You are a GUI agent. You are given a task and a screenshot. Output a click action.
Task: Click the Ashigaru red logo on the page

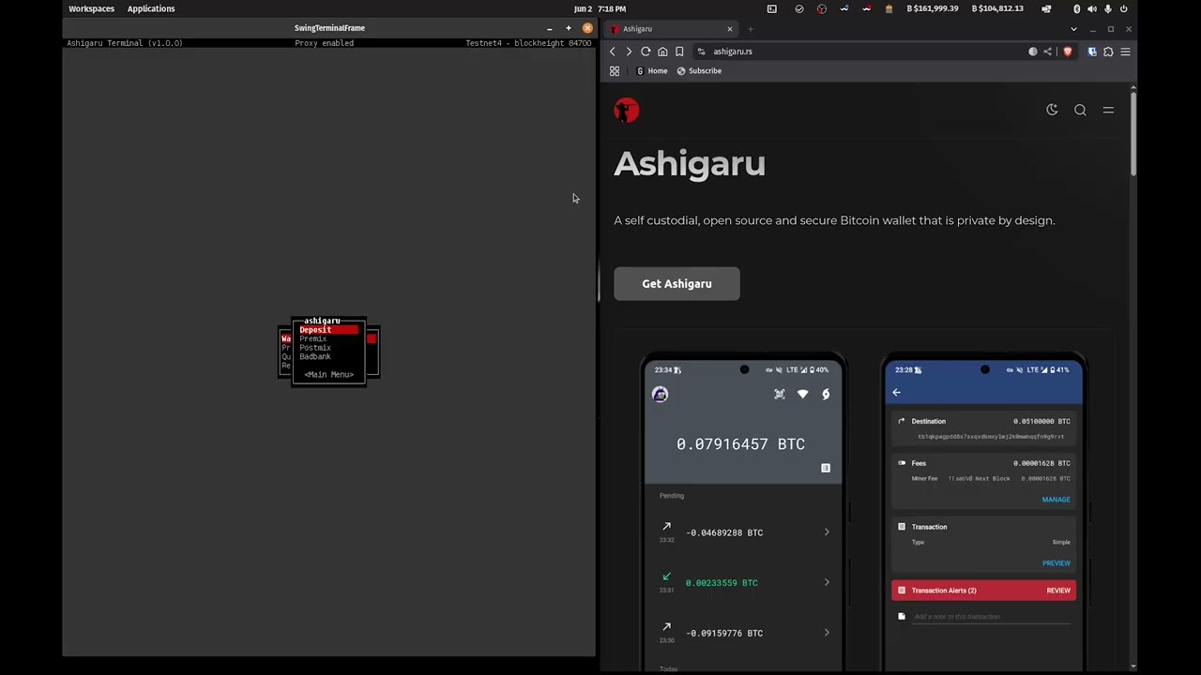627,111
